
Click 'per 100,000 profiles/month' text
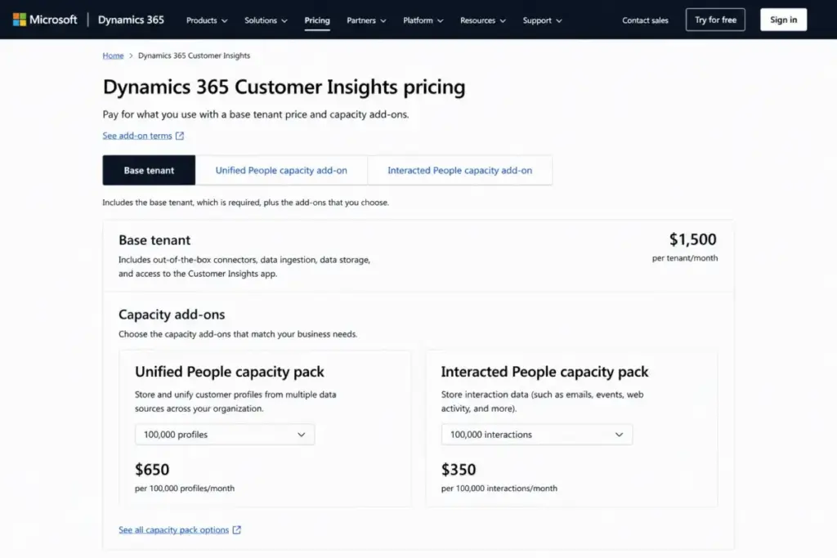(185, 488)
